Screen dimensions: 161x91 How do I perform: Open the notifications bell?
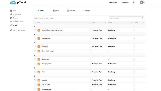[x=134, y=3]
